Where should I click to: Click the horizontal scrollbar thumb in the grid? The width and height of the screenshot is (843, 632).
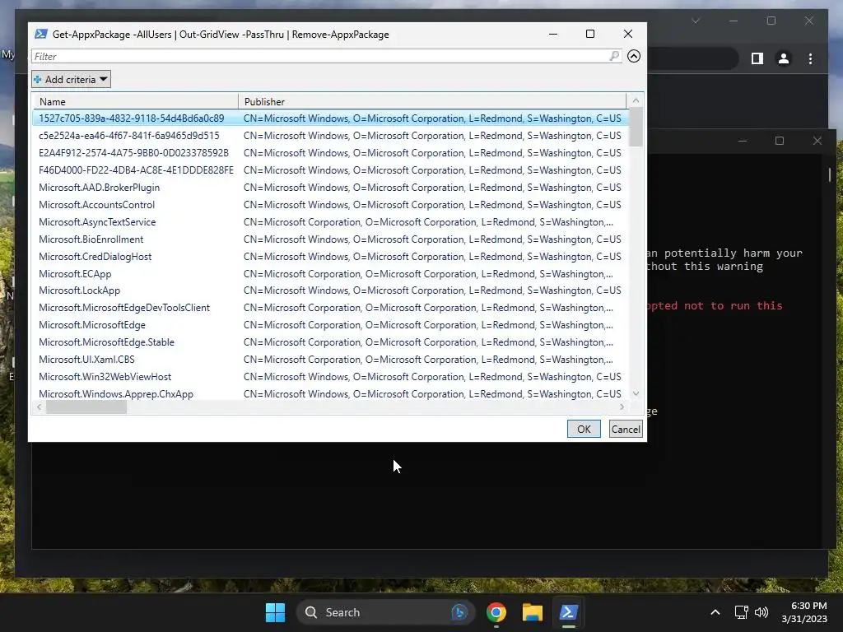(x=86, y=407)
